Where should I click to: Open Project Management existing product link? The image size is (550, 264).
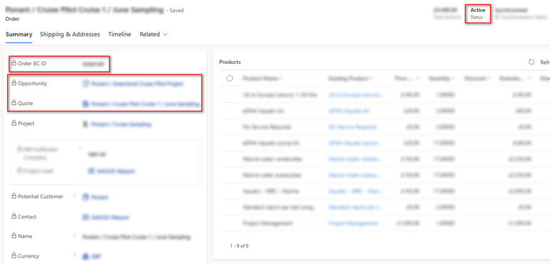point(353,223)
